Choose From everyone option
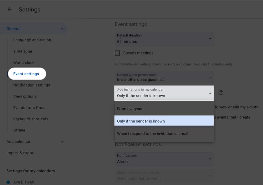The height and width of the screenshot is (185, 263). coord(164,109)
